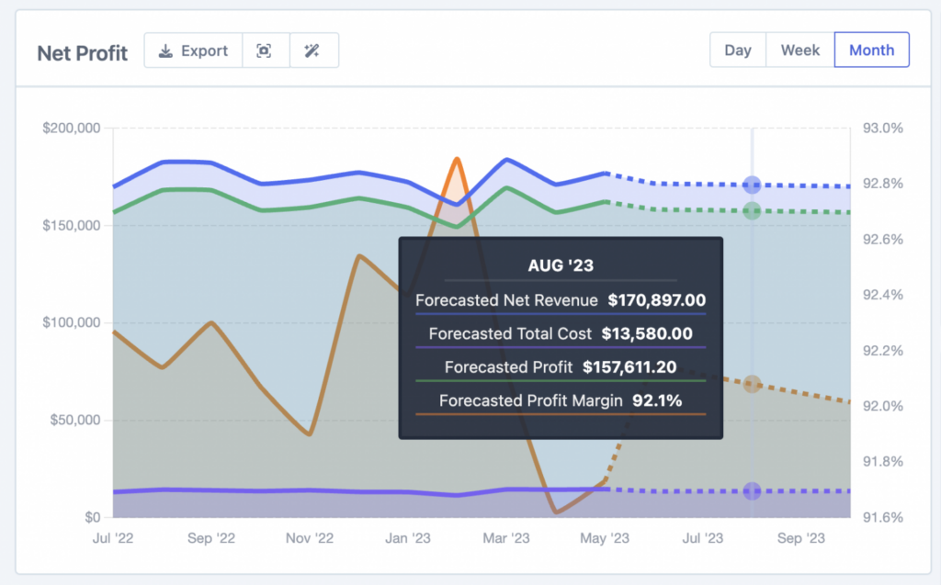Viewport: 941px width, 585px height.
Task: Switch to Day view
Action: [x=738, y=50]
